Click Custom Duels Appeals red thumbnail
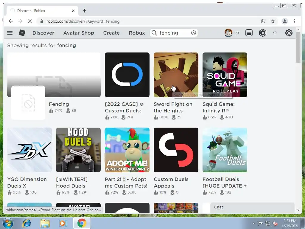 (176, 150)
